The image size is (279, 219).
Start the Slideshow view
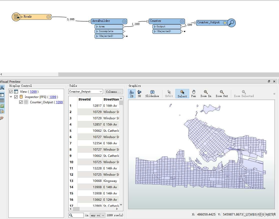coord(152,93)
